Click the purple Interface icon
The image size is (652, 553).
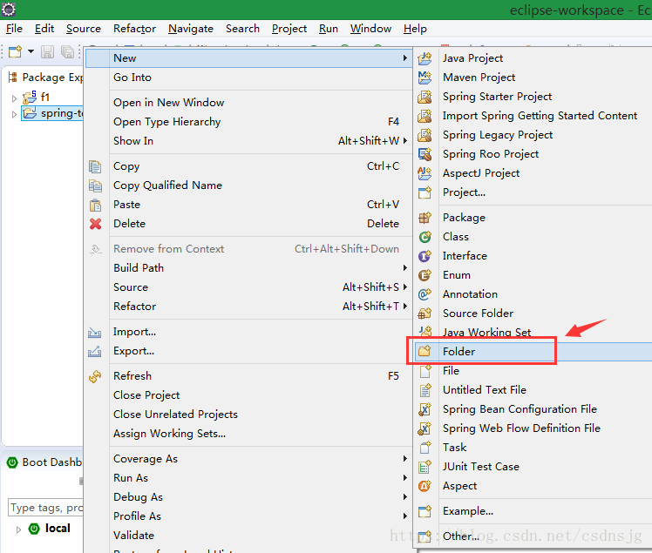(424, 256)
